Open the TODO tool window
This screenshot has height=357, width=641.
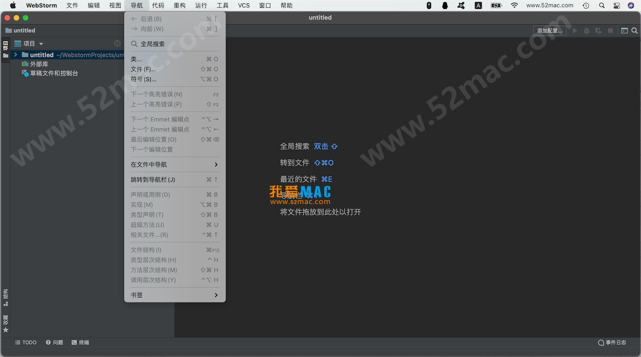[x=26, y=342]
